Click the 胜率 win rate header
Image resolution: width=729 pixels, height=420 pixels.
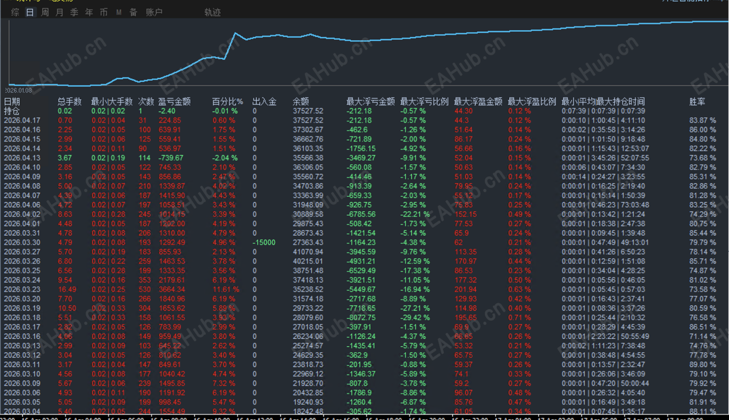698,101
